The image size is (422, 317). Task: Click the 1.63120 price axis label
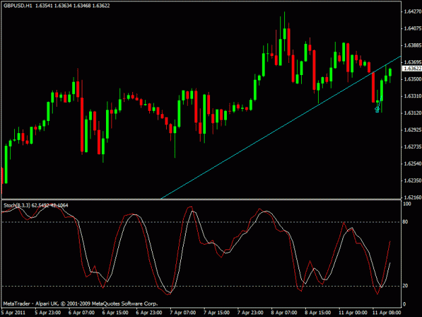(413, 113)
